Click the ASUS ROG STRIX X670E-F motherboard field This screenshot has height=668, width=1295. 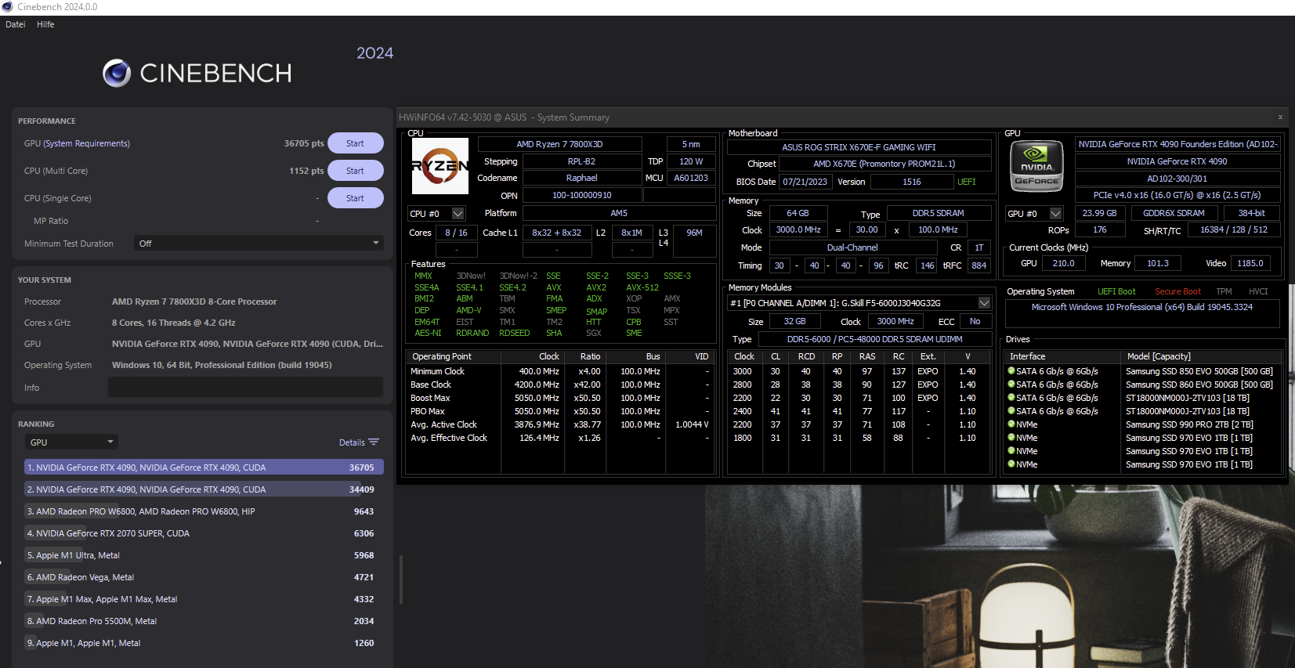859,147
